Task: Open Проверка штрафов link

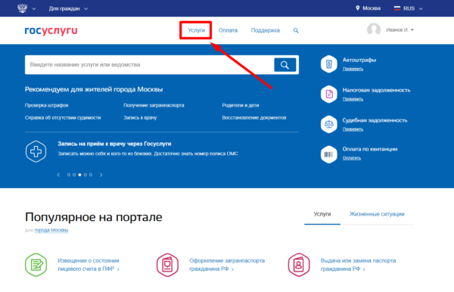Action: tap(47, 105)
